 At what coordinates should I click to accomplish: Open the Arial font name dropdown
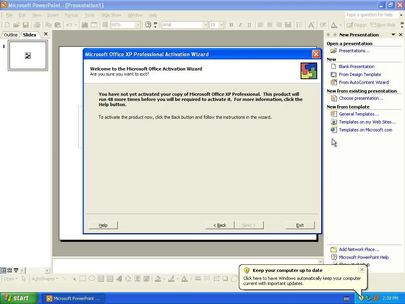pyautogui.click(x=206, y=25)
